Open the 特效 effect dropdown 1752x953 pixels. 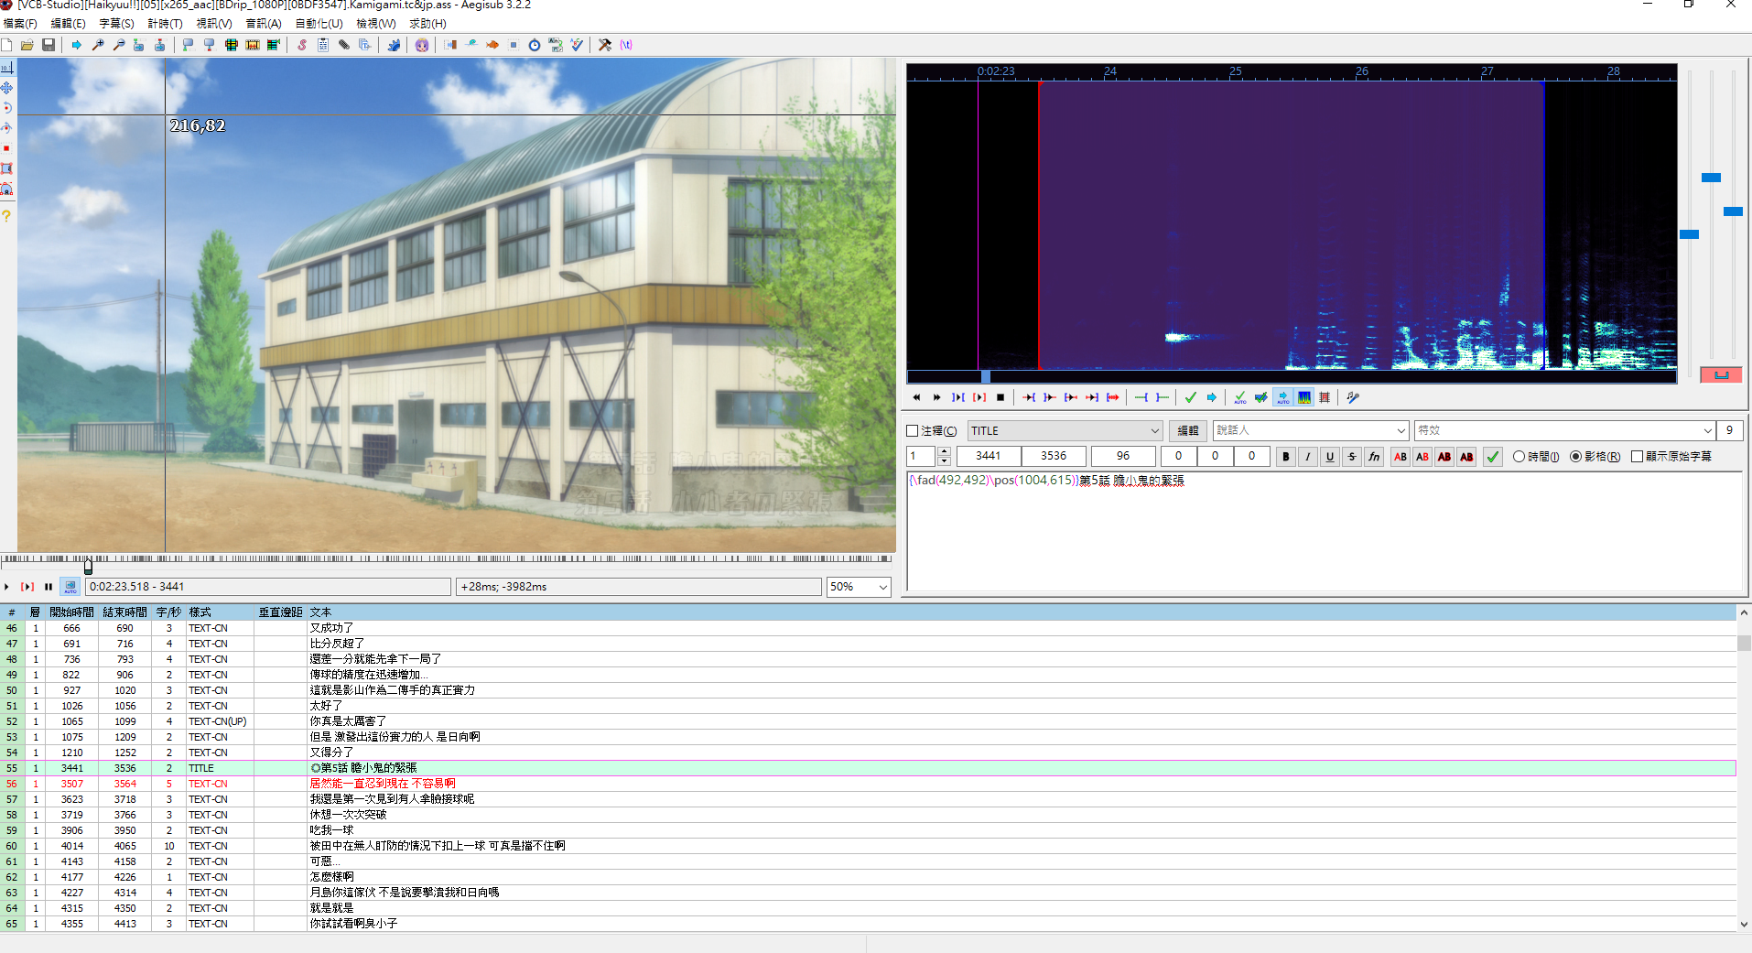pyautogui.click(x=1564, y=431)
